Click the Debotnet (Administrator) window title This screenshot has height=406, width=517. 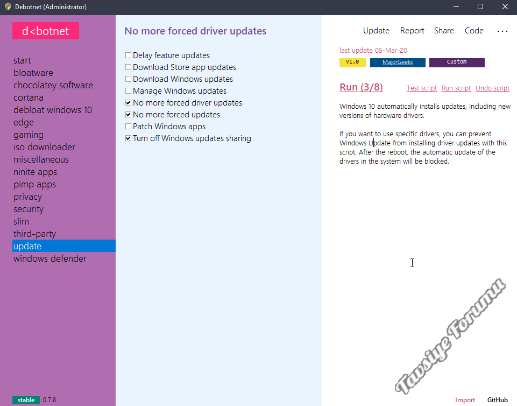(x=51, y=7)
